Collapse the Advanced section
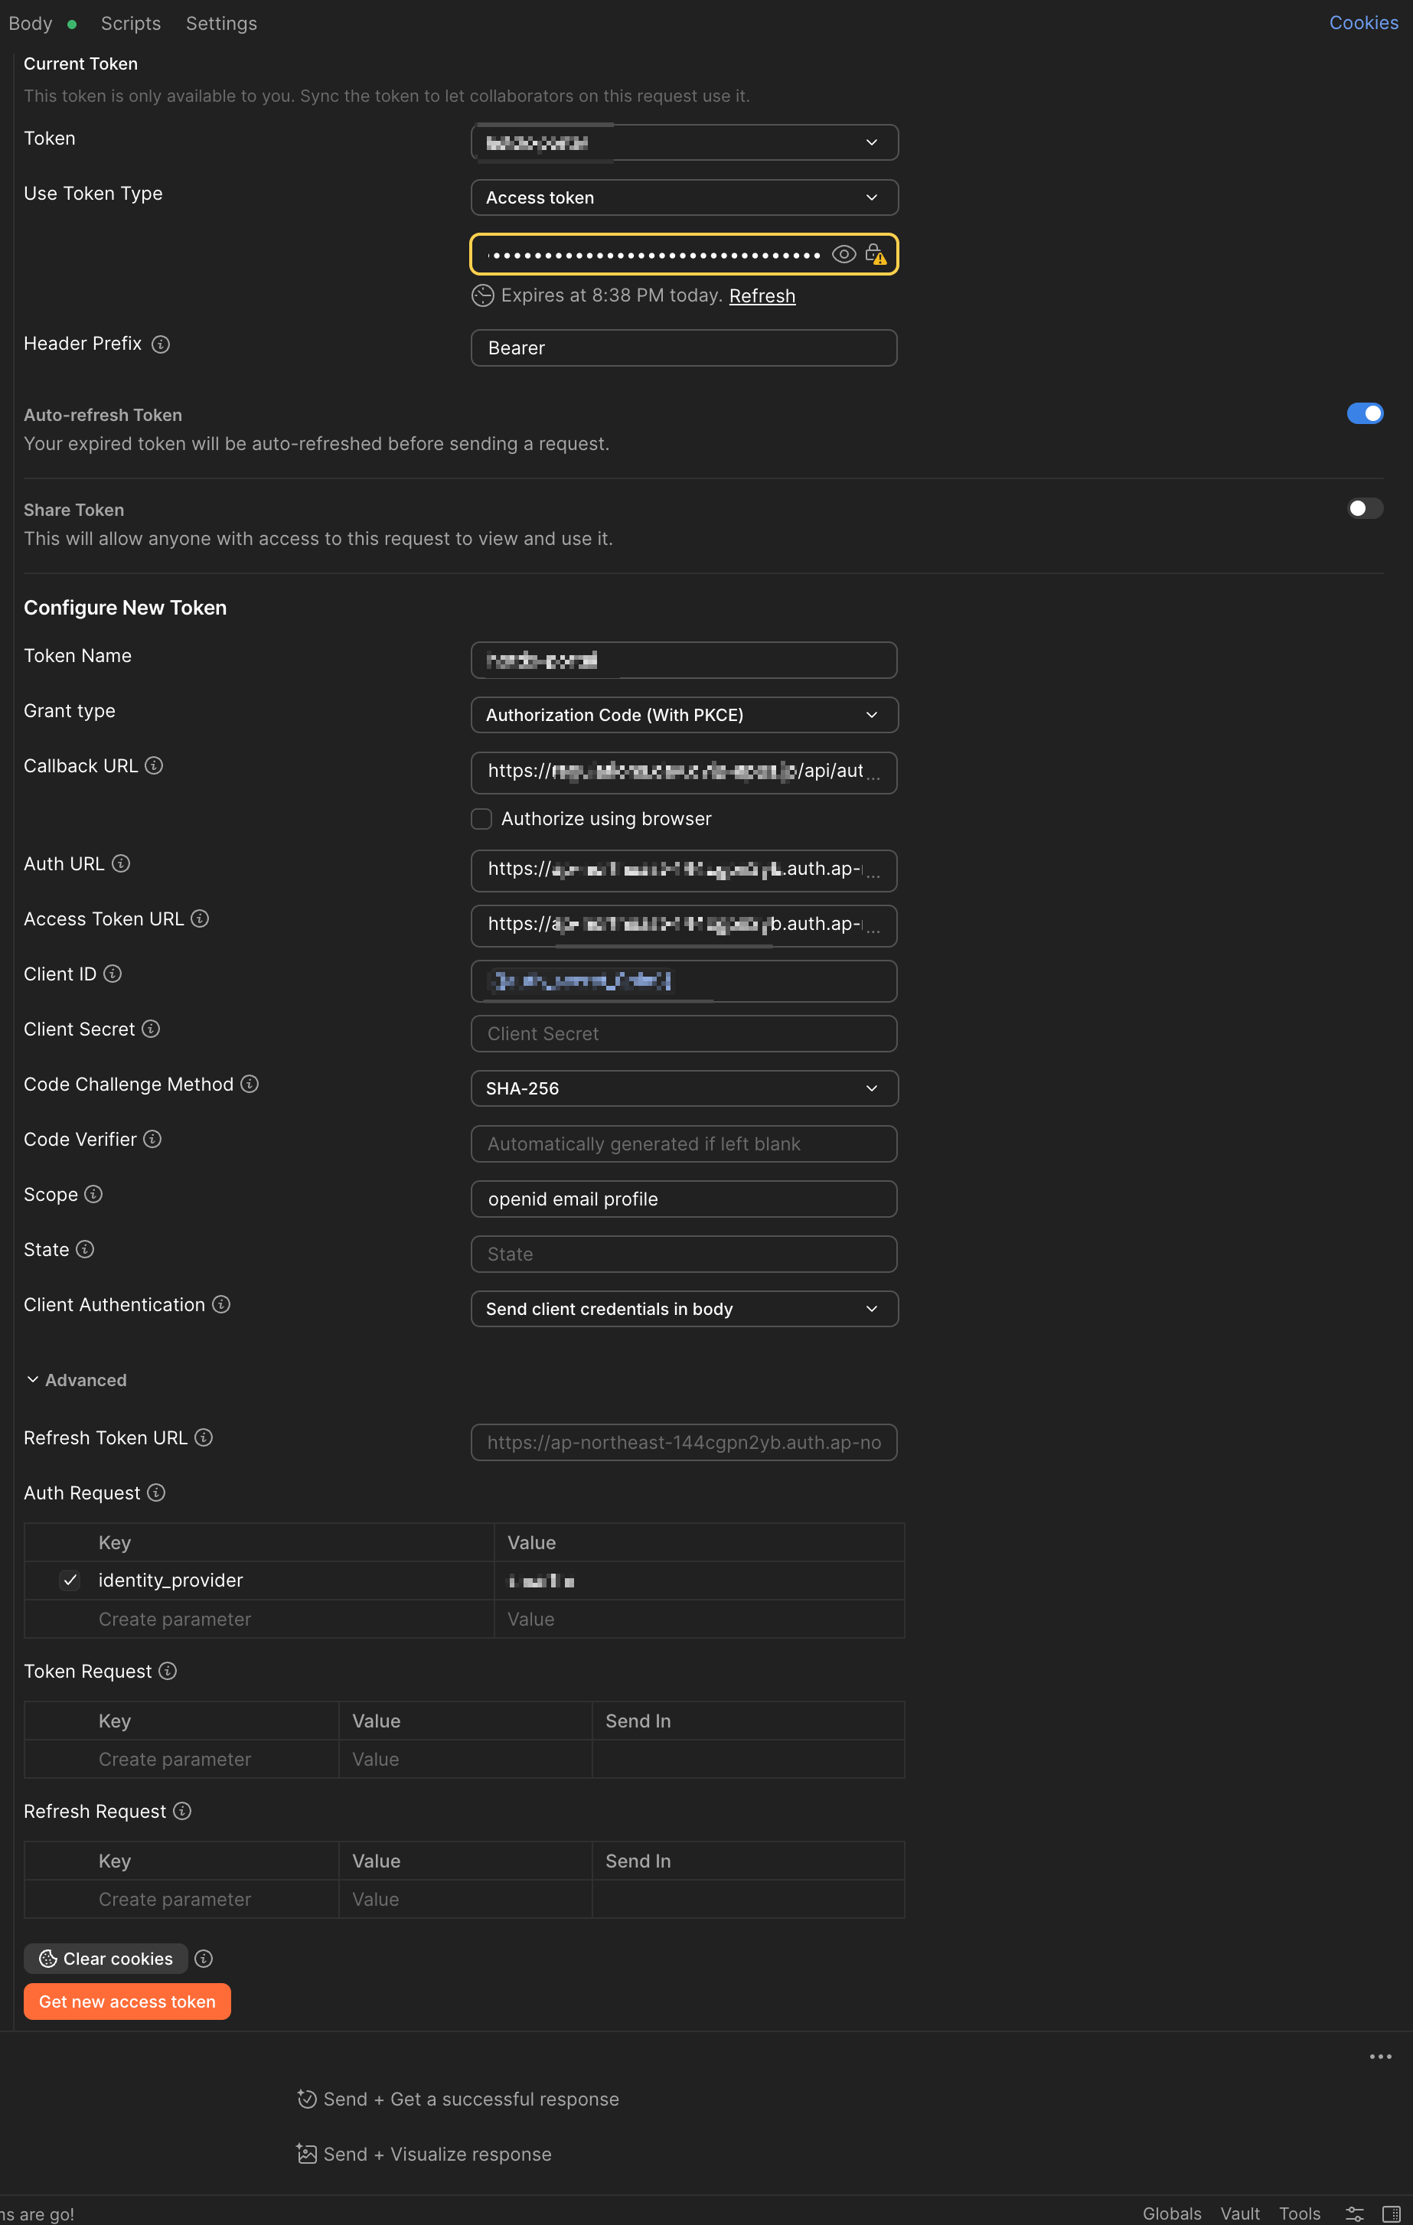The width and height of the screenshot is (1413, 2225). (77, 1379)
